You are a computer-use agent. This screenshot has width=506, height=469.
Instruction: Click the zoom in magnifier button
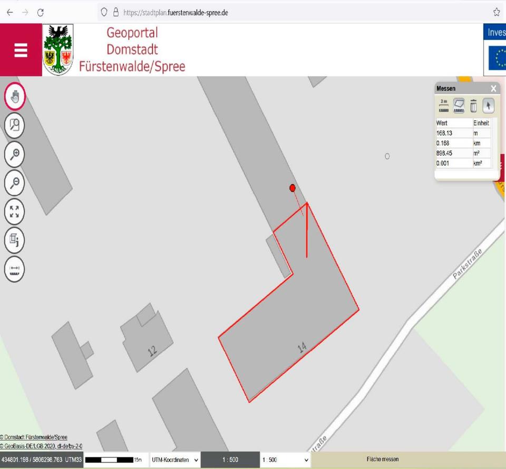pyautogui.click(x=15, y=154)
